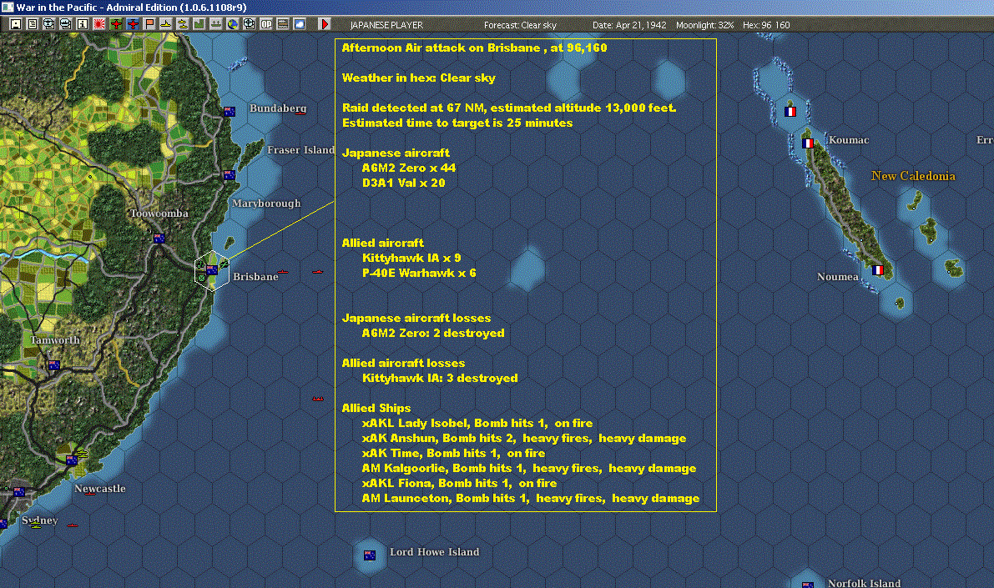Click the black 'i' information icon
994x588 pixels.
[83, 24]
